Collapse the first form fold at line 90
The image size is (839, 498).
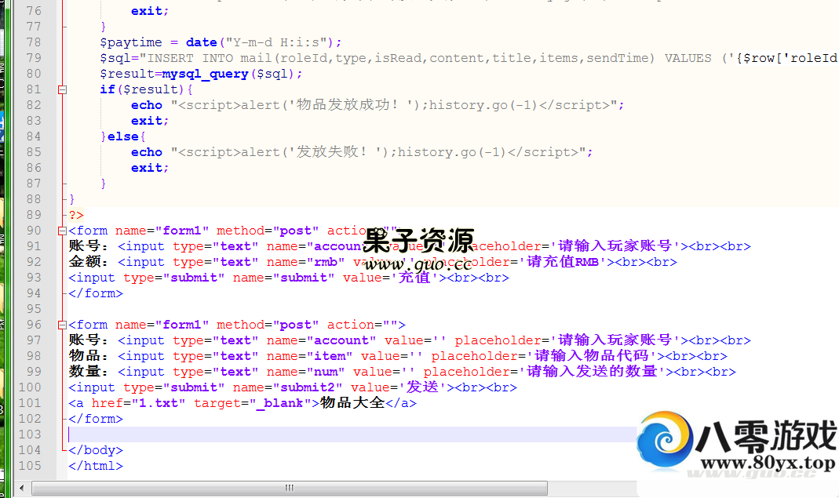point(62,231)
